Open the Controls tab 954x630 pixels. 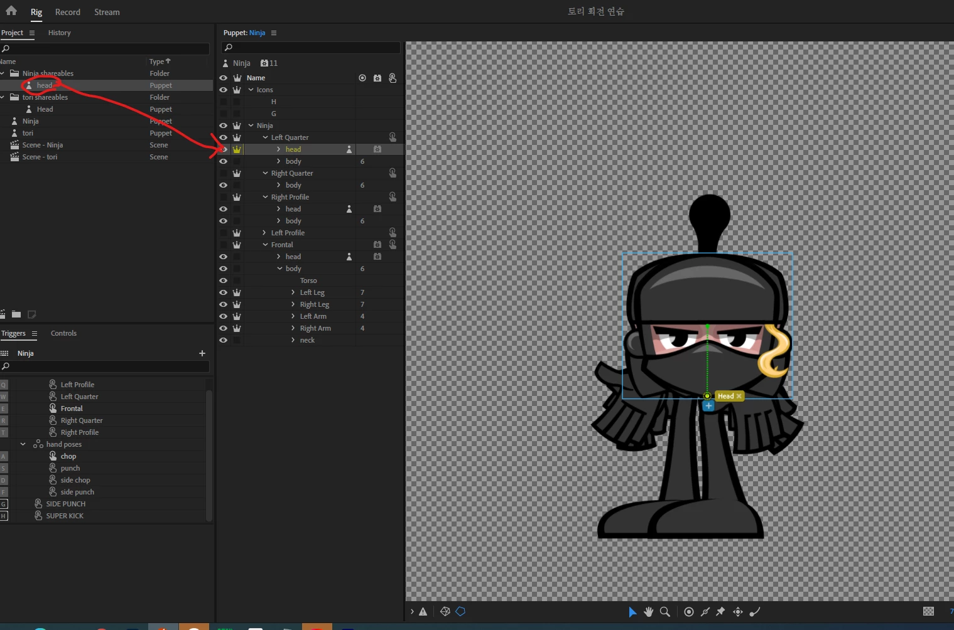63,333
